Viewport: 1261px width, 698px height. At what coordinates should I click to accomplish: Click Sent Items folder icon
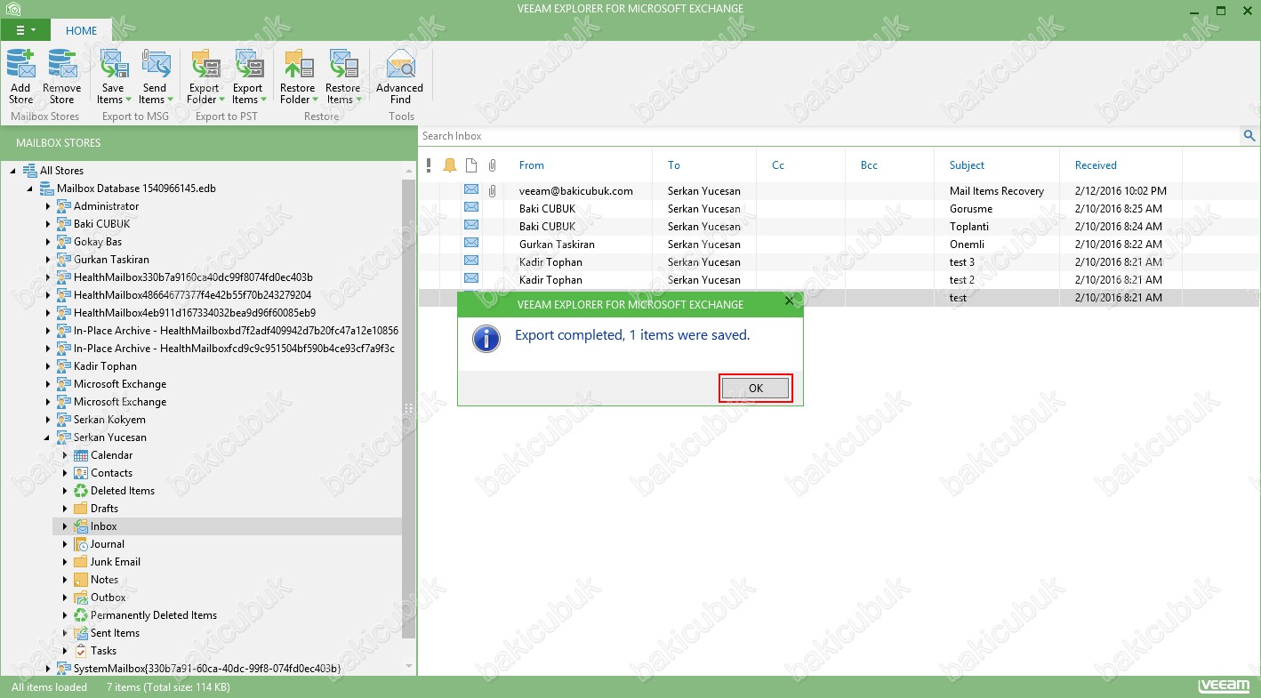(x=81, y=633)
